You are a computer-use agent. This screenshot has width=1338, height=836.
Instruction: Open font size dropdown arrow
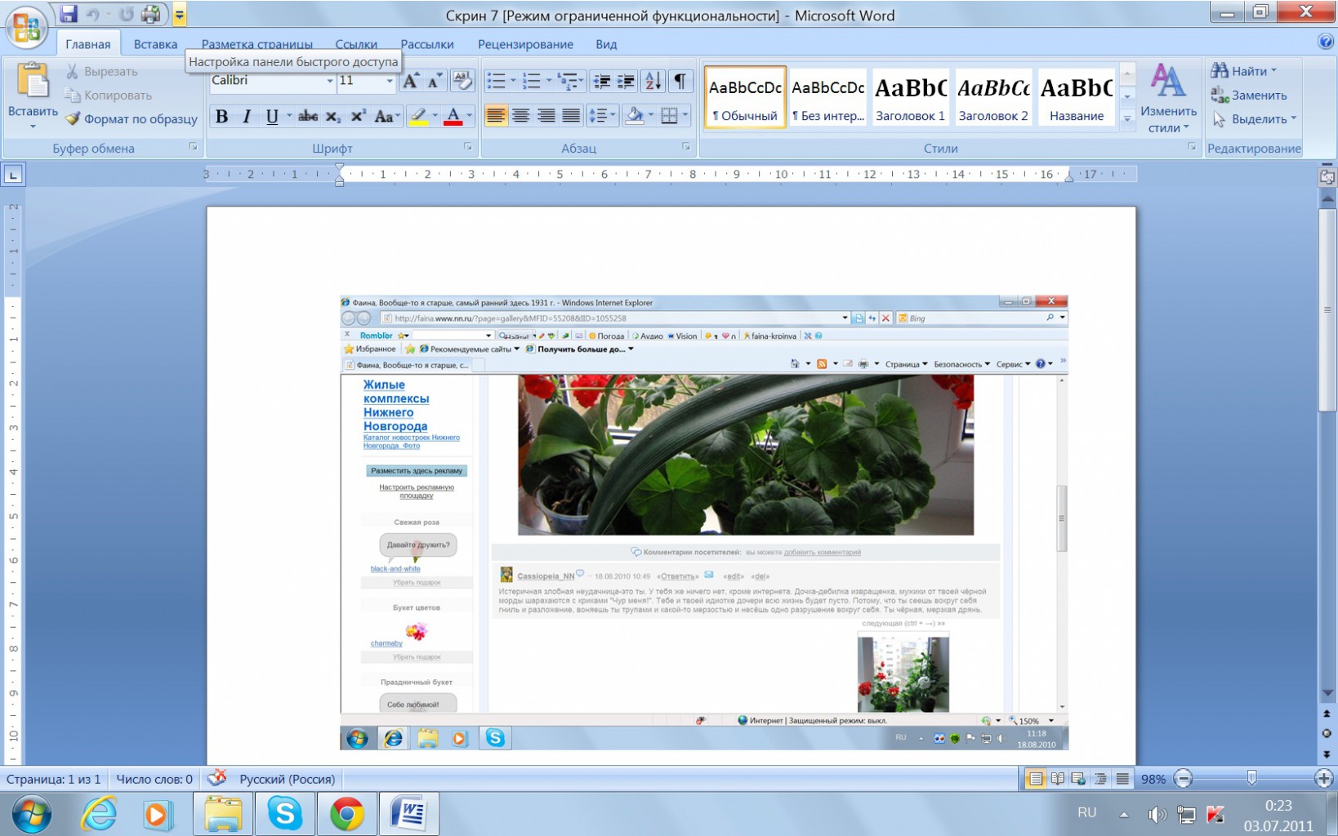pyautogui.click(x=390, y=81)
